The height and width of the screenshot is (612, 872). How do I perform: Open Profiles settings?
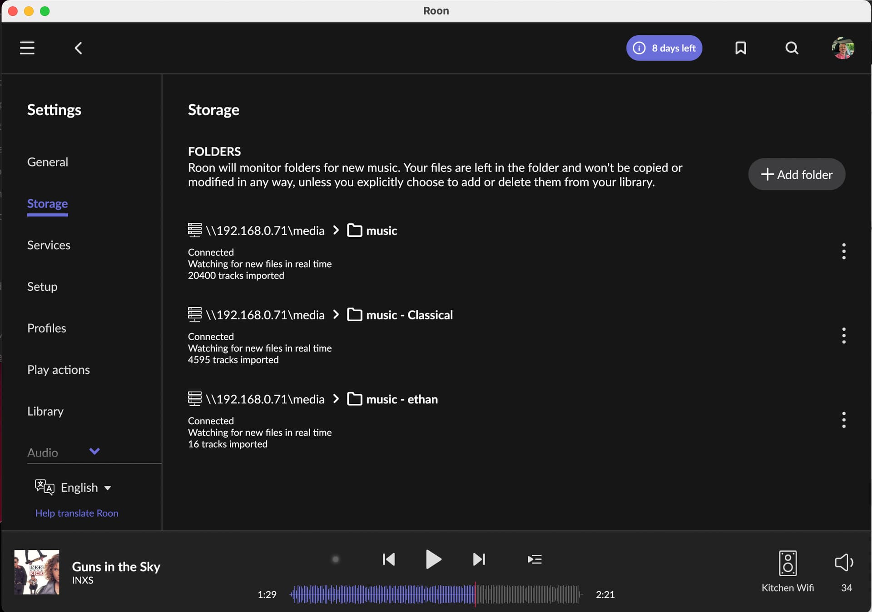[47, 328]
